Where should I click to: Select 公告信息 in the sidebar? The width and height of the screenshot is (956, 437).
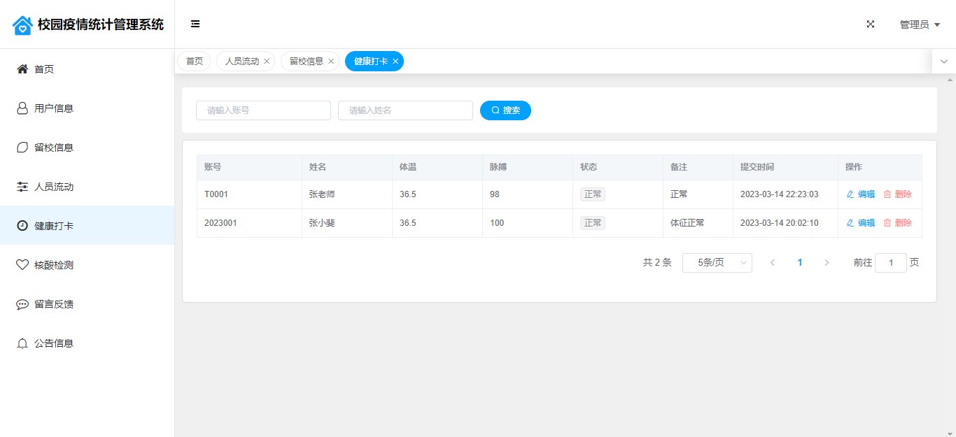[x=54, y=343]
